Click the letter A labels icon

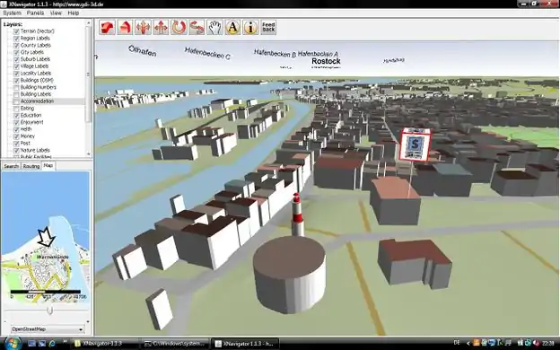click(x=232, y=28)
